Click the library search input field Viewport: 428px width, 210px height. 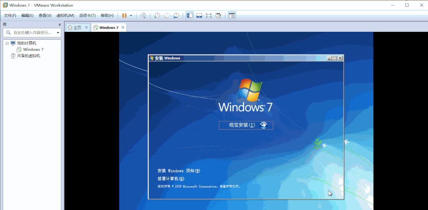coord(32,33)
